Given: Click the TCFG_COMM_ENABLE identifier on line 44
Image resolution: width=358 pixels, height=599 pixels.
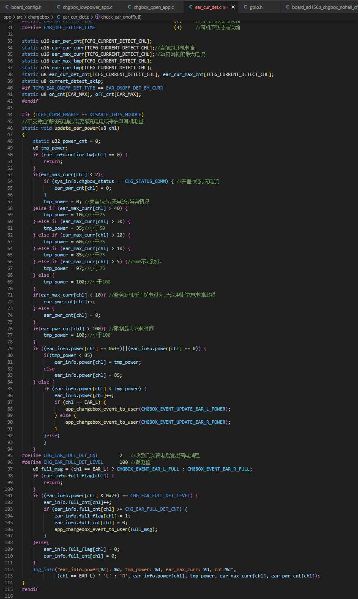Looking at the screenshot, I should tap(57, 114).
